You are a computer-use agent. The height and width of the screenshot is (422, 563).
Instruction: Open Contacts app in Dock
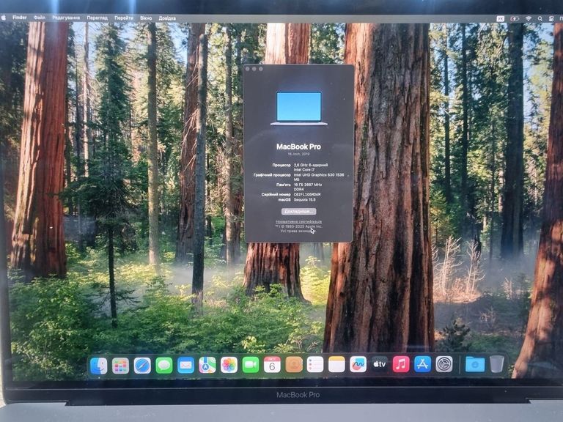point(294,365)
